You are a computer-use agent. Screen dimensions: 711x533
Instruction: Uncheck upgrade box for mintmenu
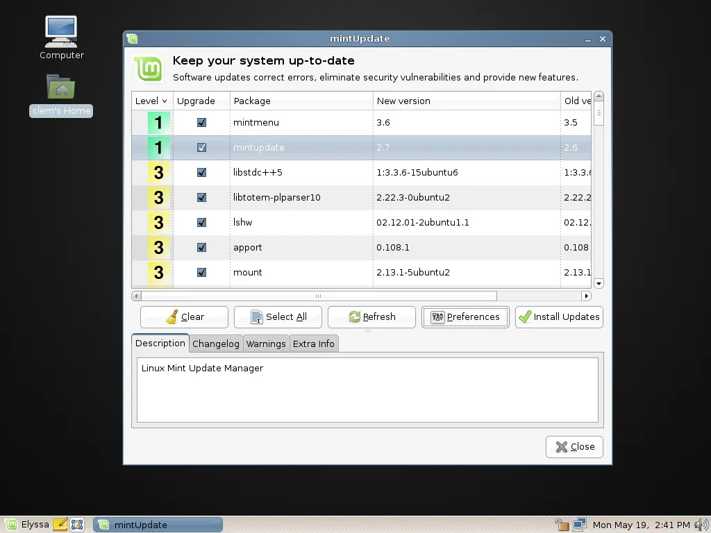[201, 122]
